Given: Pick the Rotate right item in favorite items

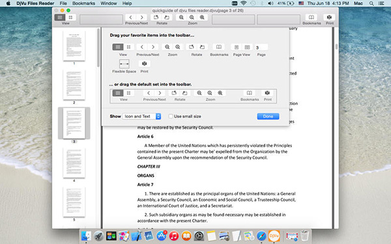Looking at the screenshot, I should coord(202,47).
